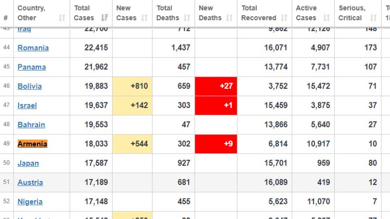Screen dimensions: 390x219
Task: Click the # column header
Action: pos(6,18)
